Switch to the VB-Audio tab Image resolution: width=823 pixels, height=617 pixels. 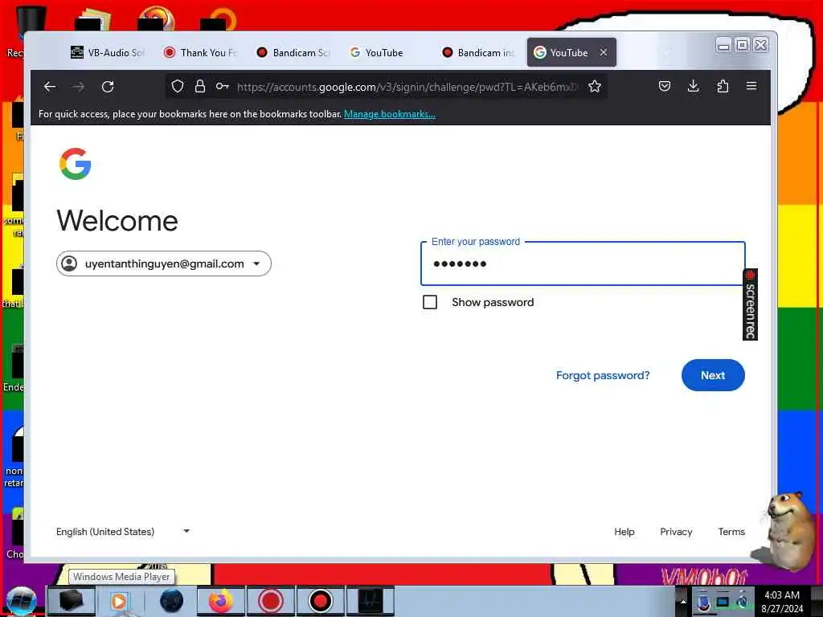pos(107,52)
